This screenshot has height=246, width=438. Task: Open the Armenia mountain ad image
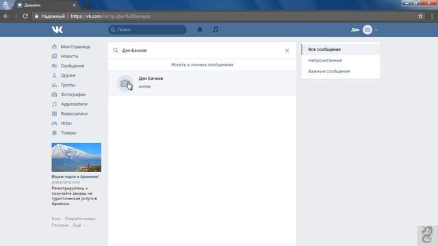click(76, 157)
